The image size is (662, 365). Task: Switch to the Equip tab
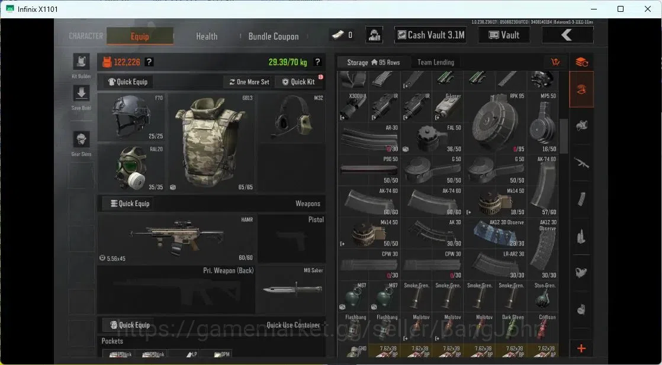[x=140, y=36]
